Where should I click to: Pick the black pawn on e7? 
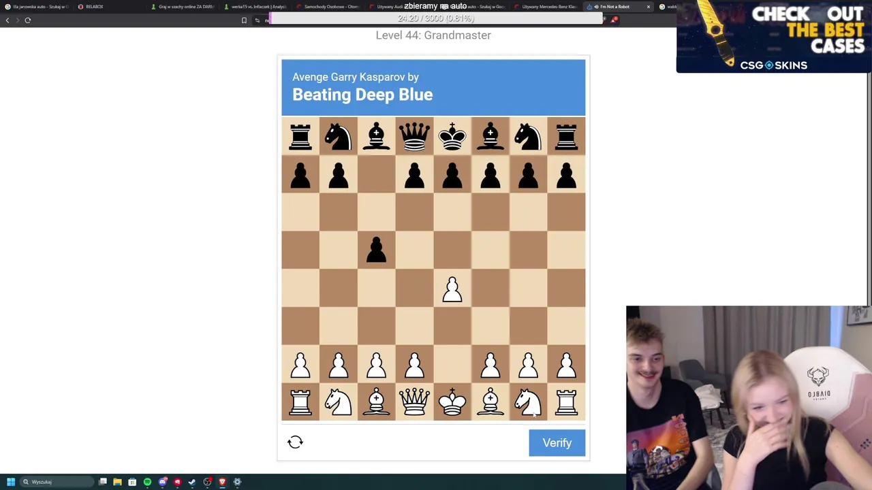(452, 175)
